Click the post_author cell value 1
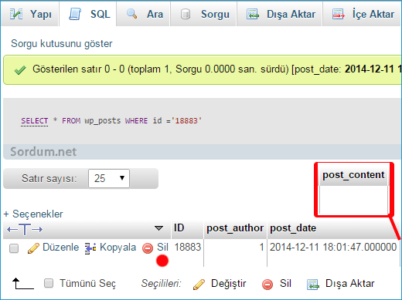 pyautogui.click(x=261, y=247)
